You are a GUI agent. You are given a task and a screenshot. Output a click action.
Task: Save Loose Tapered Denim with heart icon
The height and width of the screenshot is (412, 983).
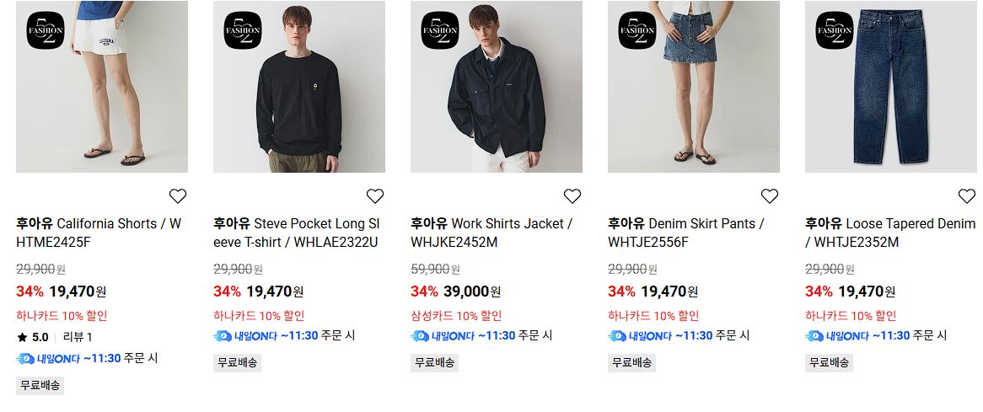967,196
